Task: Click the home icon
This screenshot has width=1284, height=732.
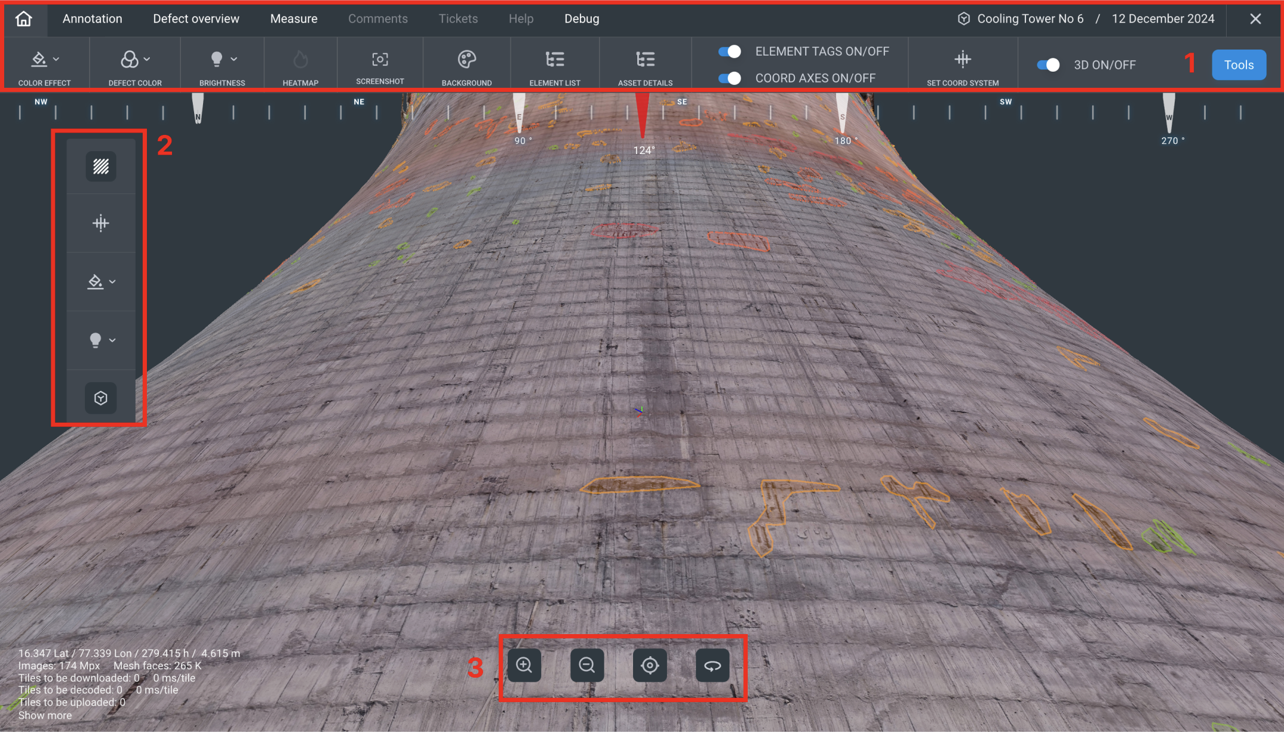Action: [x=24, y=19]
